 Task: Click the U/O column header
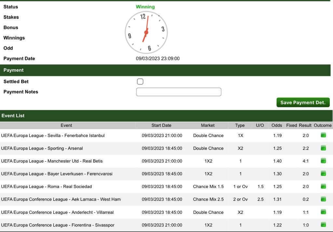[x=260, y=126]
